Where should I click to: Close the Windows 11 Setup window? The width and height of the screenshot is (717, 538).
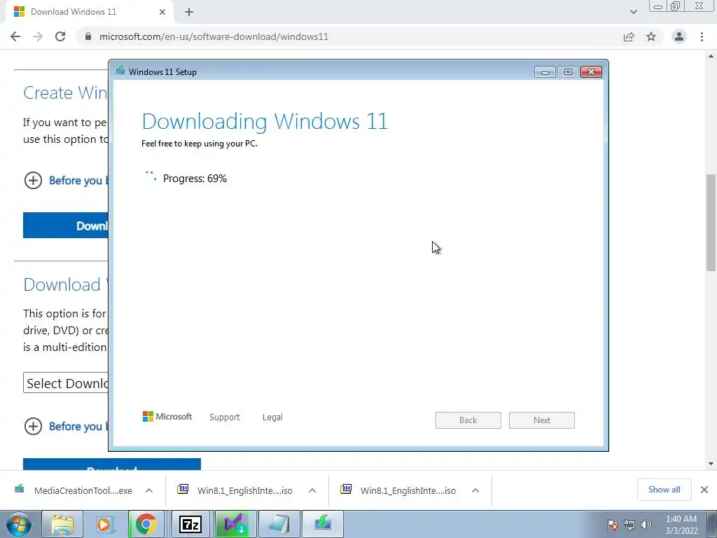[x=591, y=72]
